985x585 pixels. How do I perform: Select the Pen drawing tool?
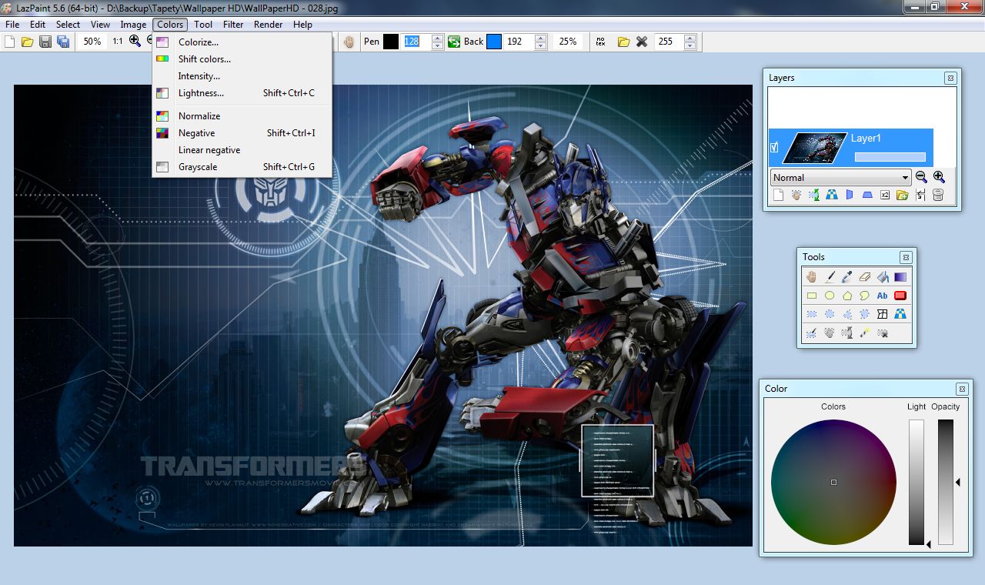[x=830, y=277]
